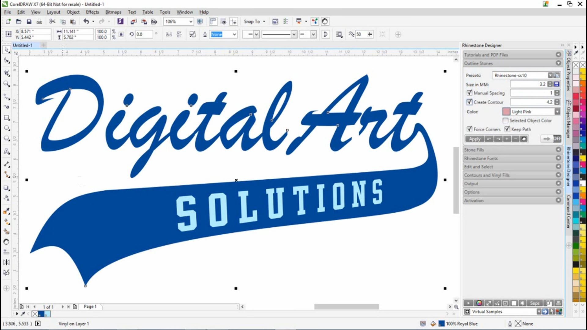Screen dimensions: 587x330
Task: Choose the Crop tool
Action: pyautogui.click(x=6, y=73)
